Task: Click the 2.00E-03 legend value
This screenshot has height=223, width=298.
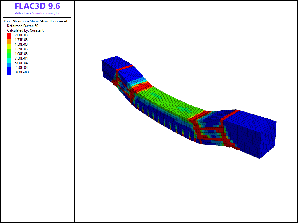Action: pos(21,35)
